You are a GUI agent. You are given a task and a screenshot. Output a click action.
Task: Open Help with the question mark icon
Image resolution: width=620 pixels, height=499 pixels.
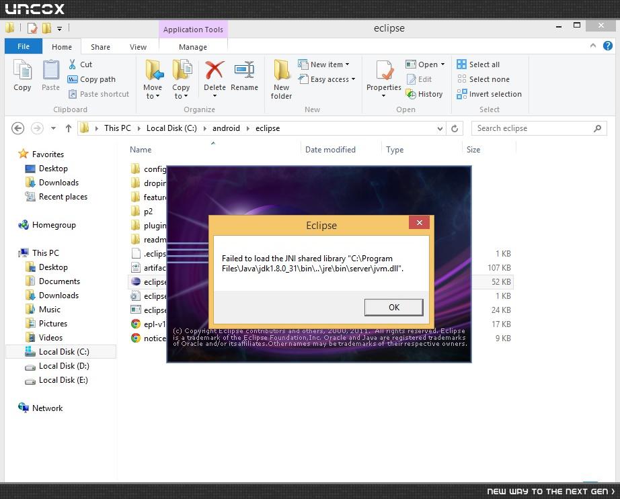click(608, 46)
